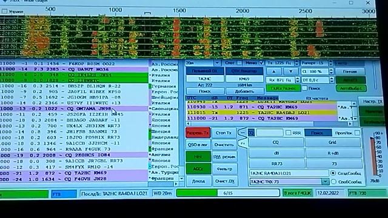The image size is (388, 218).
Task: Click the 1500 mark on waterfall scale
Action: pos(179,10)
